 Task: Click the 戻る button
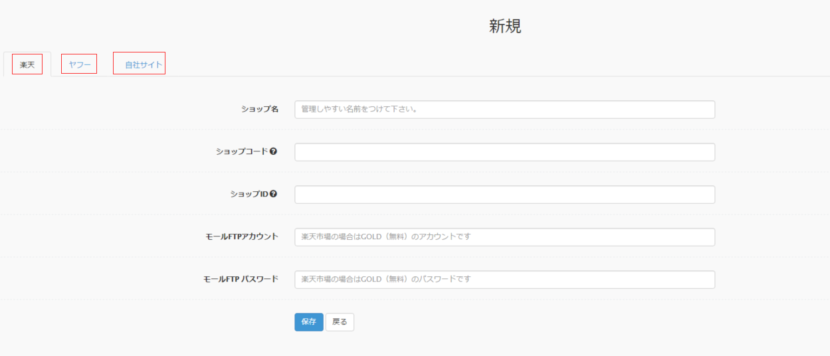click(340, 322)
